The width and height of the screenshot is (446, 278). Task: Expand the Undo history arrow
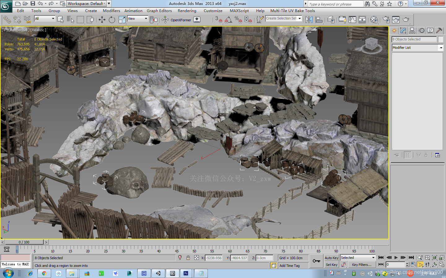tap(46, 4)
